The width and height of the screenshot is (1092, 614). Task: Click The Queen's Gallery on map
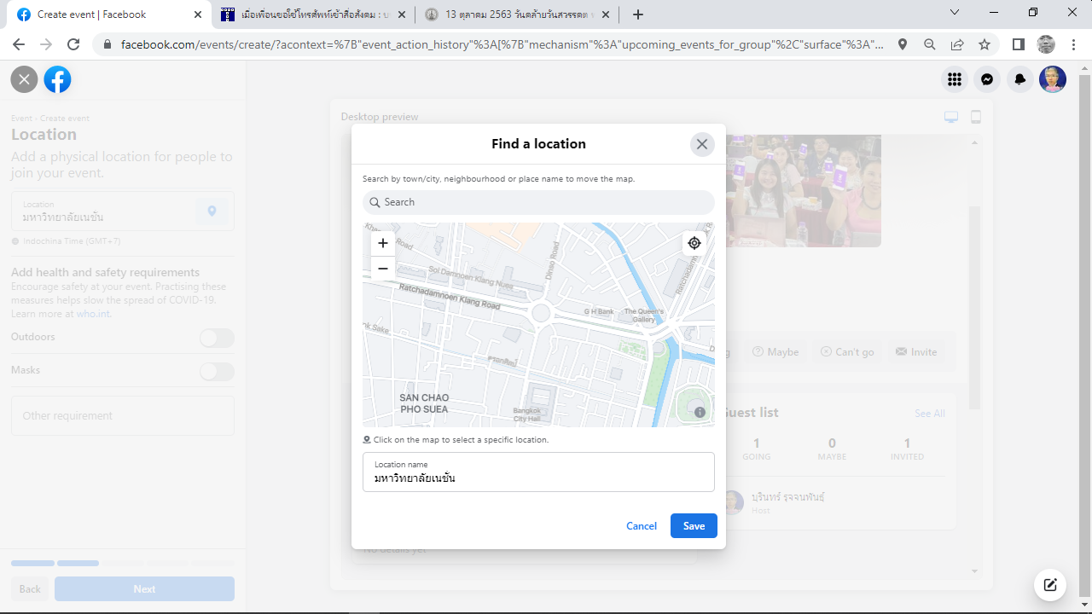(643, 316)
